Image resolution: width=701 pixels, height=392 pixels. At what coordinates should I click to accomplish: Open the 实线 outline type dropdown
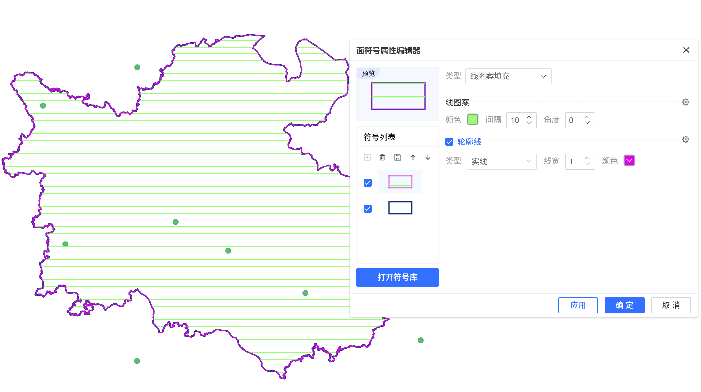(x=502, y=162)
